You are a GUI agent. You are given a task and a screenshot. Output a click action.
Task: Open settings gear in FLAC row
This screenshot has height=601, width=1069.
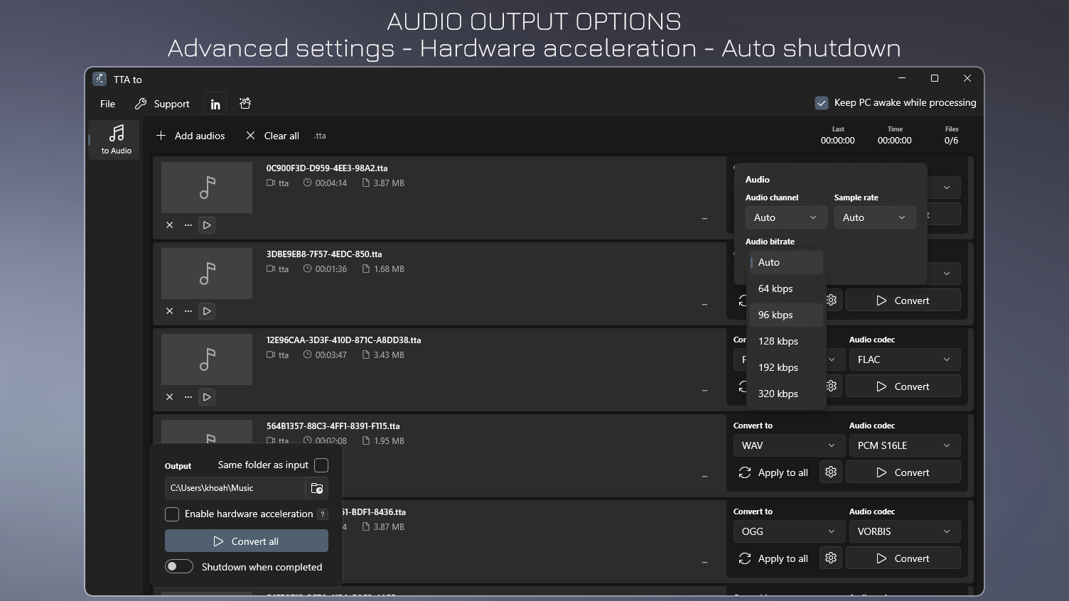pyautogui.click(x=831, y=386)
